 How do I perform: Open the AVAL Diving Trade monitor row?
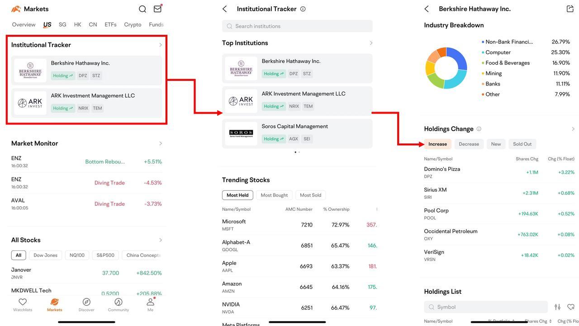[86, 204]
